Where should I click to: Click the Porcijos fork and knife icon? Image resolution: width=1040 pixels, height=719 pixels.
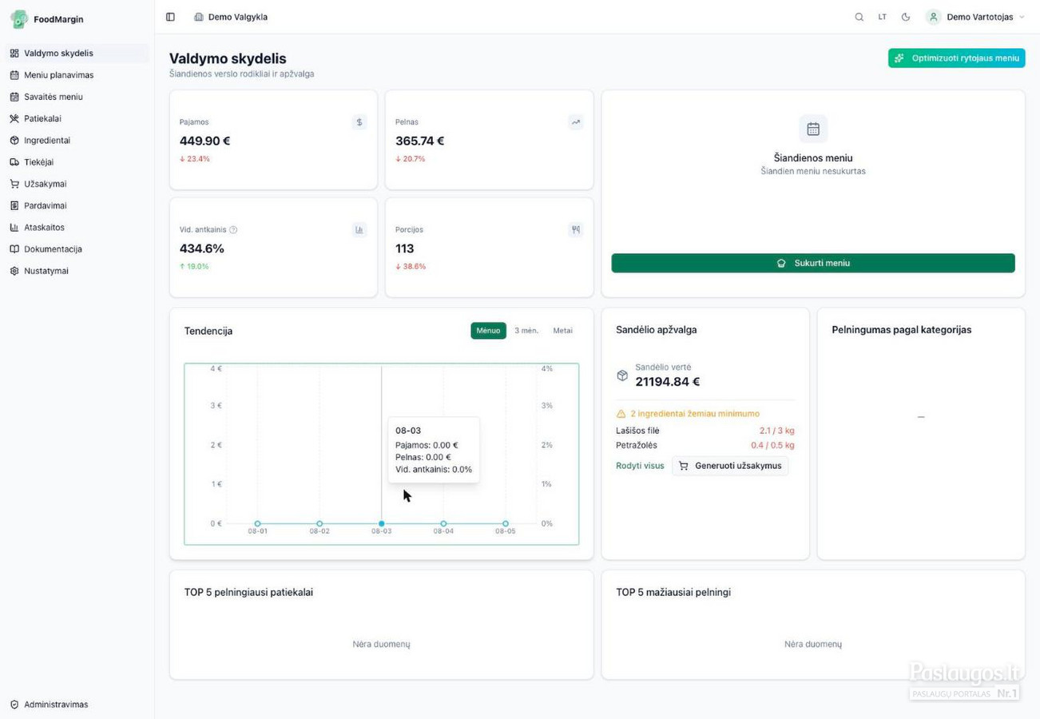coord(575,230)
